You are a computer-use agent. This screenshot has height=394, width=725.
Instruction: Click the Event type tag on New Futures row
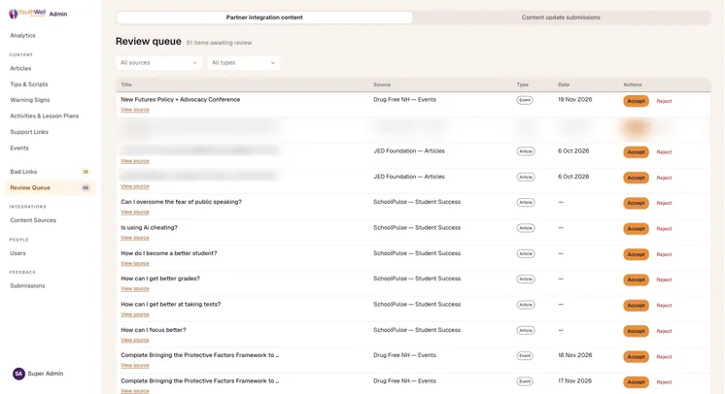pyautogui.click(x=525, y=100)
